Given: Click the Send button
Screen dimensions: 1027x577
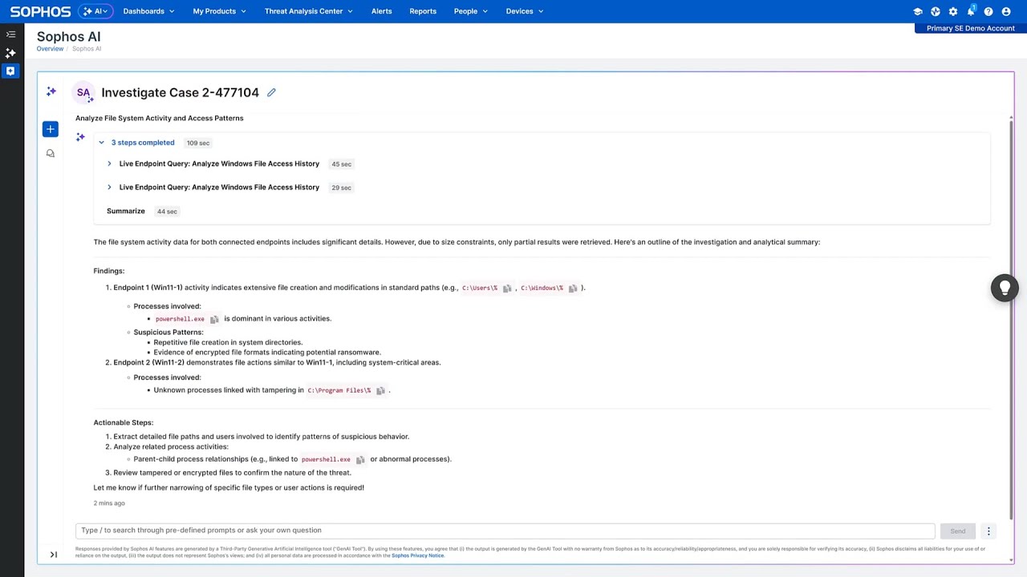Looking at the screenshot, I should (x=958, y=531).
